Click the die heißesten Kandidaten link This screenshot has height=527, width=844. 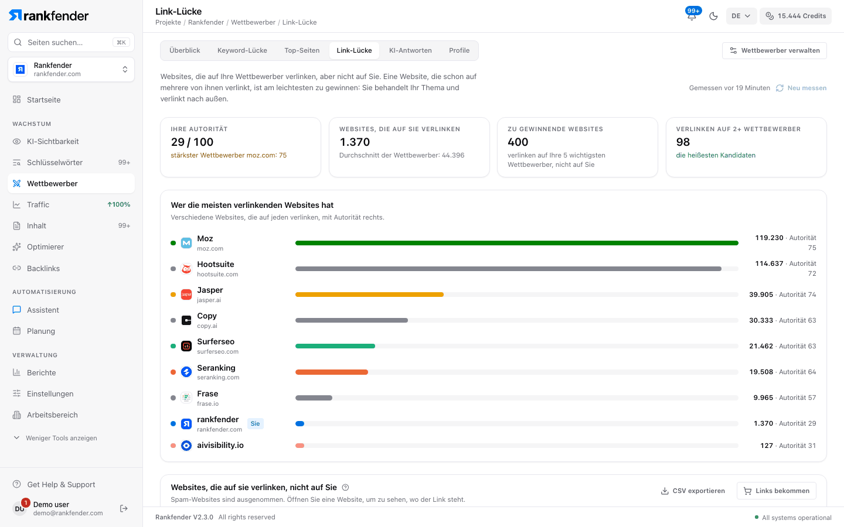716,155
